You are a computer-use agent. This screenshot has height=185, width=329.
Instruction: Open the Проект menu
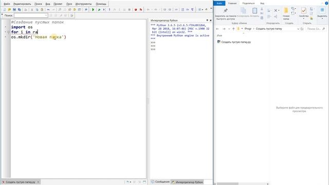58,4
